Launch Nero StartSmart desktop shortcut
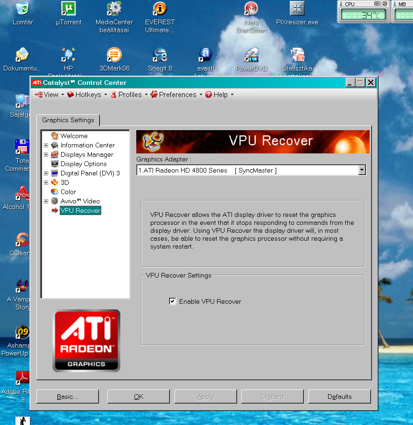The width and height of the screenshot is (413, 425). 252,8
